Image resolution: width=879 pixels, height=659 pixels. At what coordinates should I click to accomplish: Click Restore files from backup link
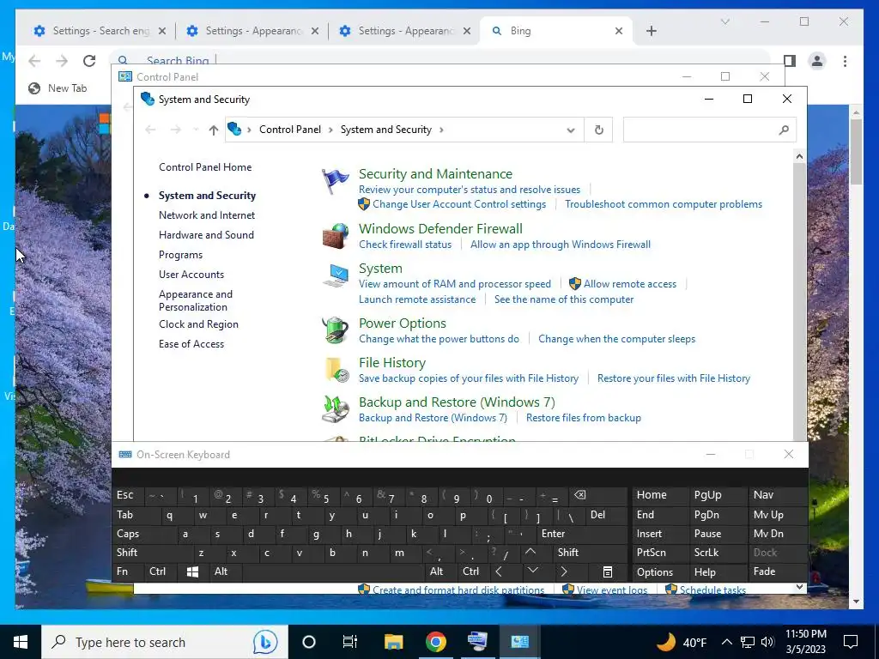pos(584,418)
